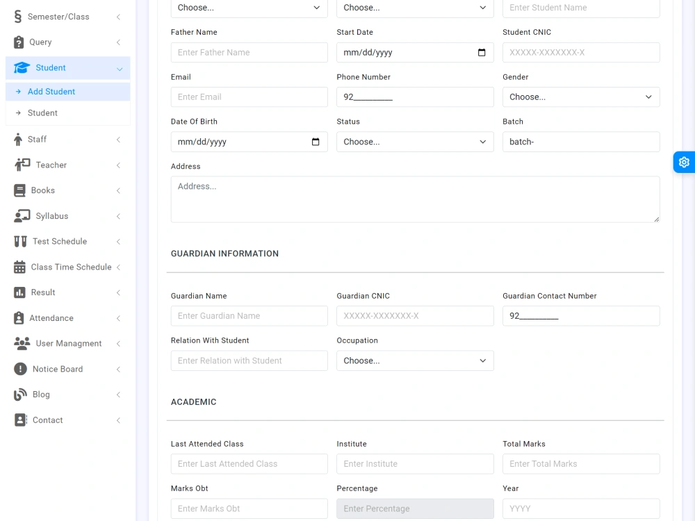Screen dimensions: 695x521
Task: Click the Attendance badge icon
Action: [x=19, y=318]
